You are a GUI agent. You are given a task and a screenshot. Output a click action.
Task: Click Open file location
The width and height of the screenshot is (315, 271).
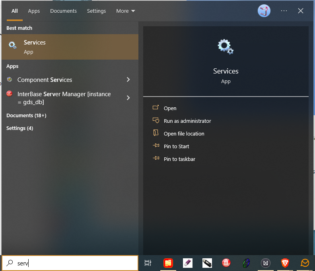[184, 134]
